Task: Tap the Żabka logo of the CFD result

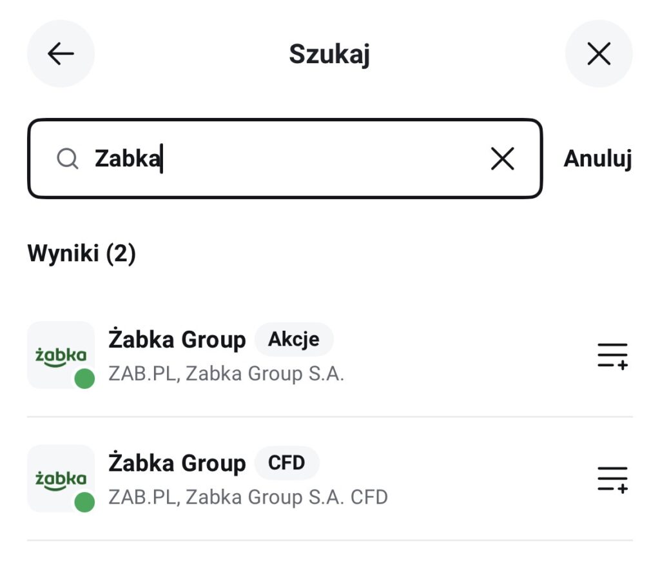Action: point(61,478)
